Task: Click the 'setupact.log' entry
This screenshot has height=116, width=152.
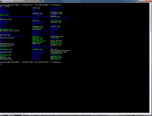Action: (56, 12)
